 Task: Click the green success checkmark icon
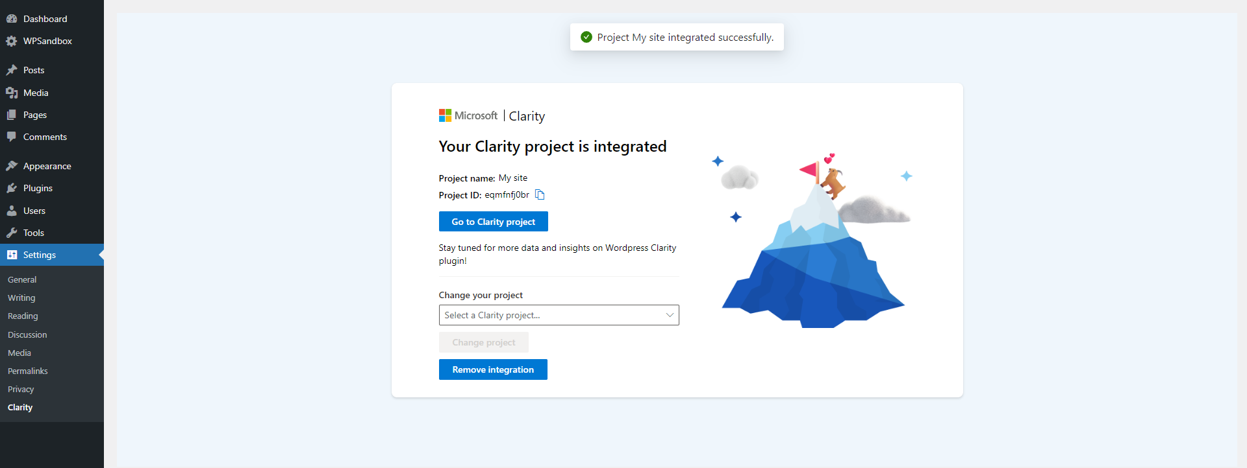tap(586, 37)
